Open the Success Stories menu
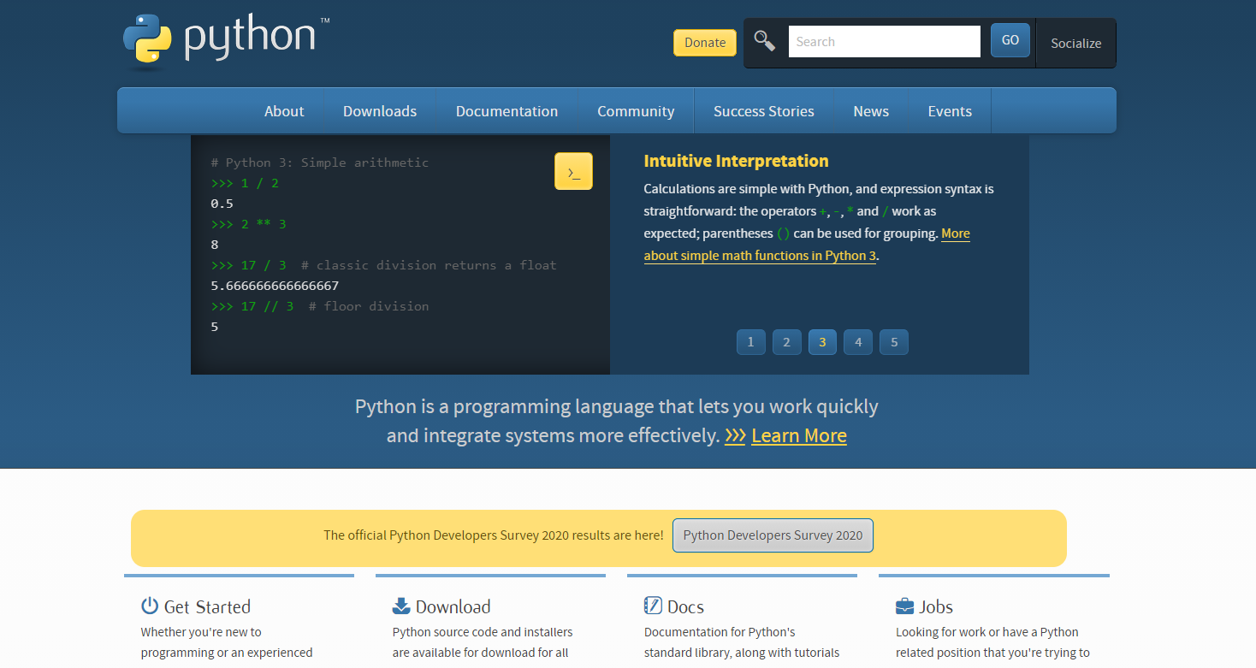The image size is (1256, 668). point(764,111)
